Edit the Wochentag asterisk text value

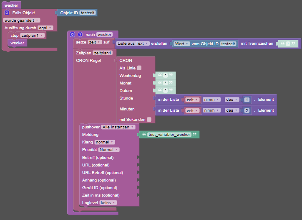click(165, 75)
